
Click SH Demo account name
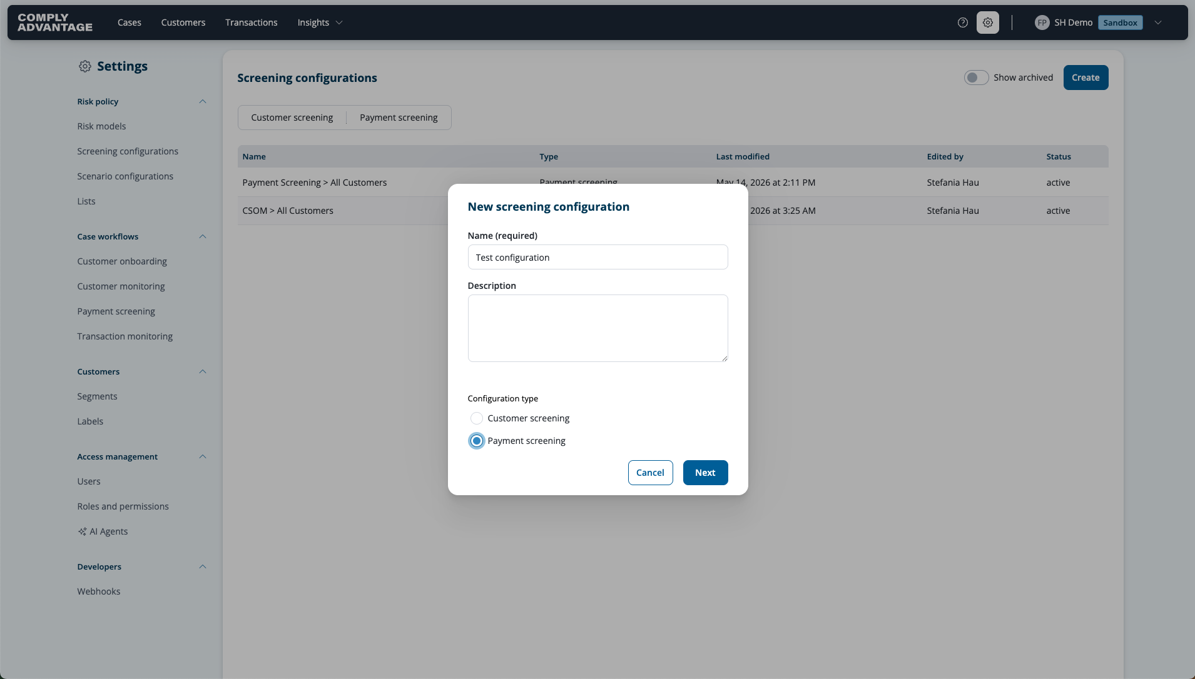1073,23
